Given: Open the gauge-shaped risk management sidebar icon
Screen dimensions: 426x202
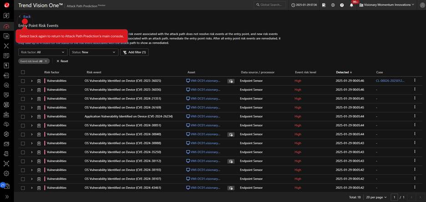Looking at the screenshot, I should [x=6, y=26].
